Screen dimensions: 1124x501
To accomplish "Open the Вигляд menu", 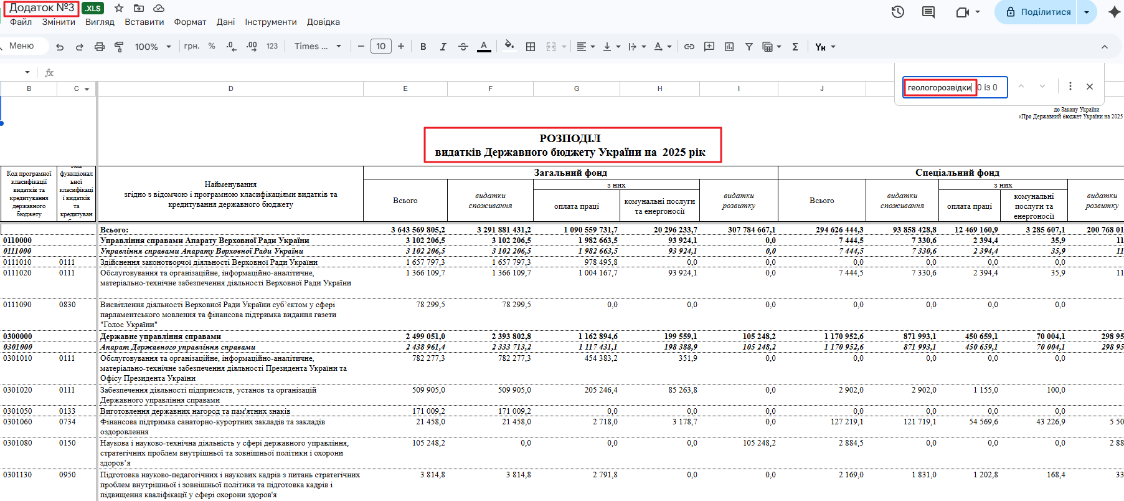I will (x=100, y=22).
